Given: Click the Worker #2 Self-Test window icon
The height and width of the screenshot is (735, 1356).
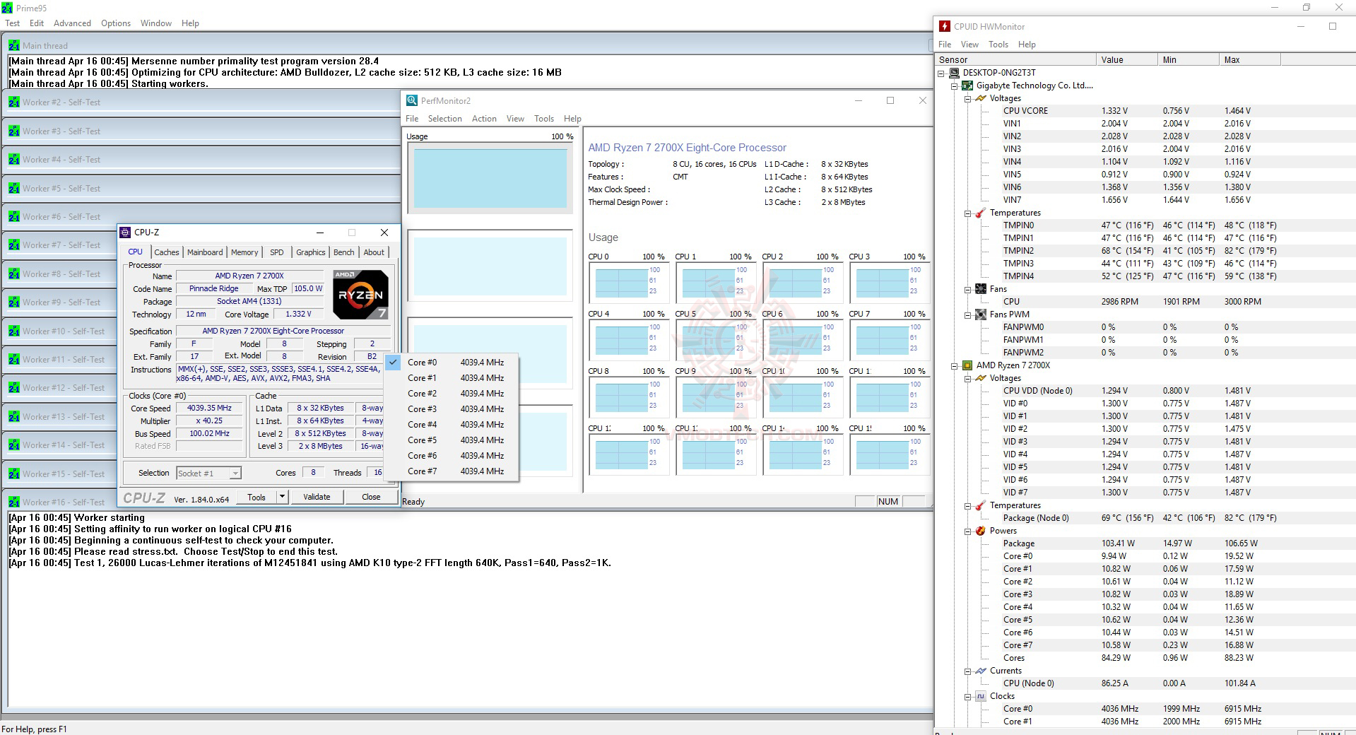Looking at the screenshot, I should [x=14, y=102].
